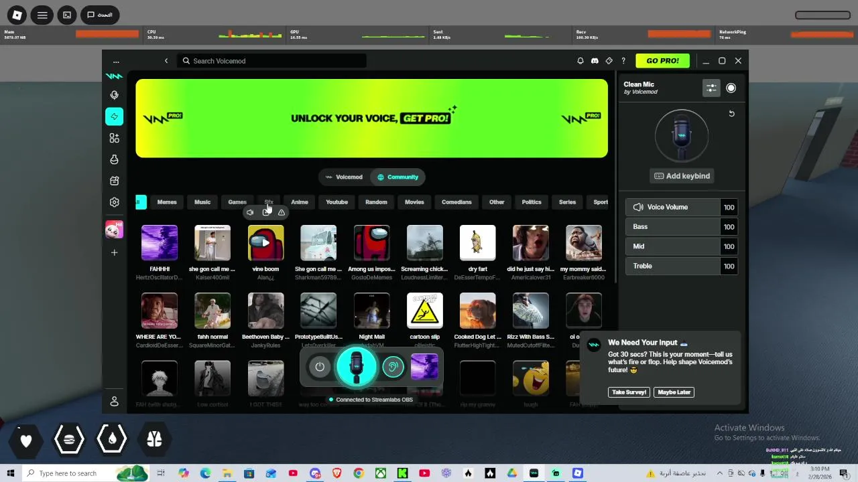Click the copy-to-soundboard icon in sound popup
Image resolution: width=858 pixels, height=482 pixels.
(266, 212)
